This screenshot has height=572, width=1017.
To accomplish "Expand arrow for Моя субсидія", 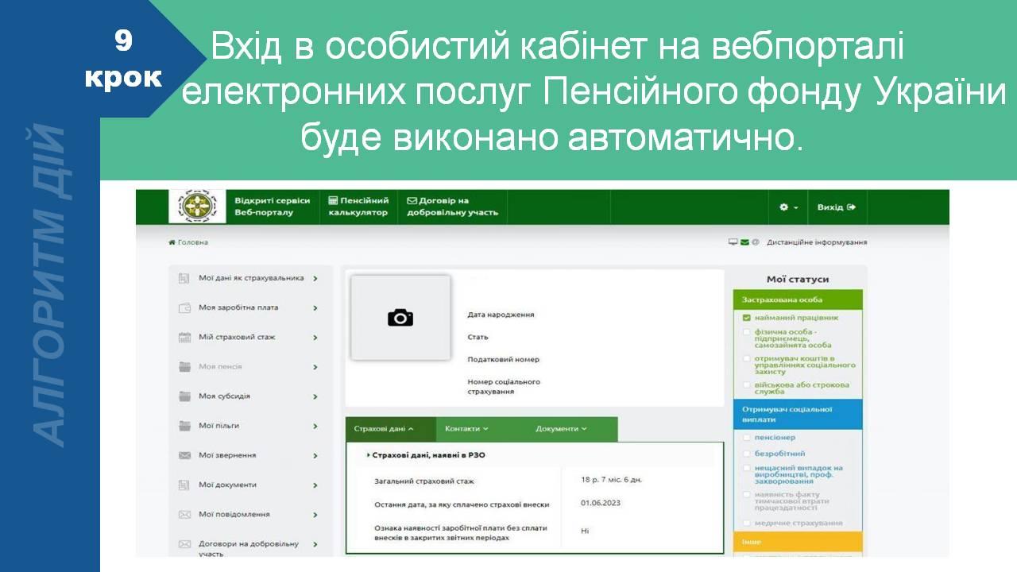I will tap(315, 396).
